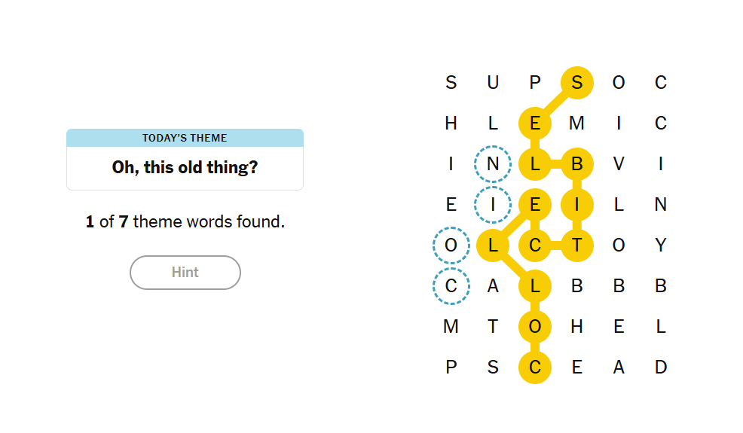Choose the letter U tile

click(493, 83)
